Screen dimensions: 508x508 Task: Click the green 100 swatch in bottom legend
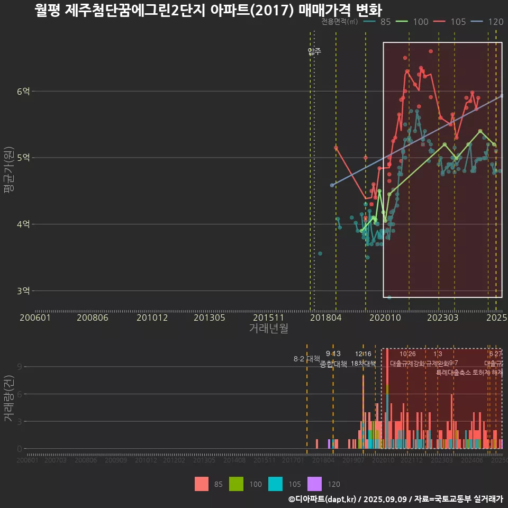236,484
